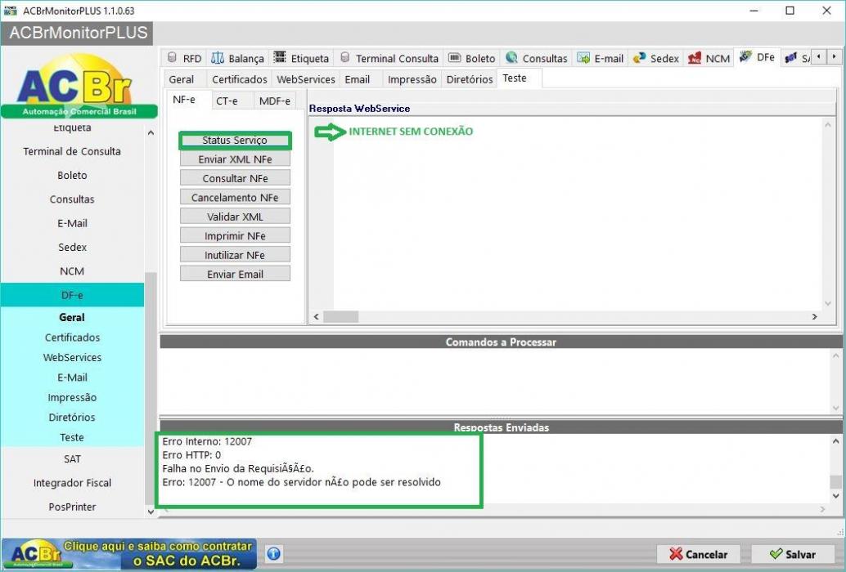This screenshot has width=846, height=572.
Task: Switch to the Email configuration tab
Action: (x=358, y=79)
